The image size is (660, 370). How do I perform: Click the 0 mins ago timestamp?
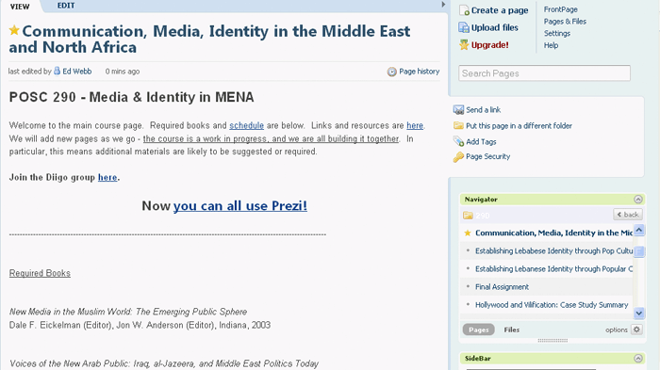point(122,72)
